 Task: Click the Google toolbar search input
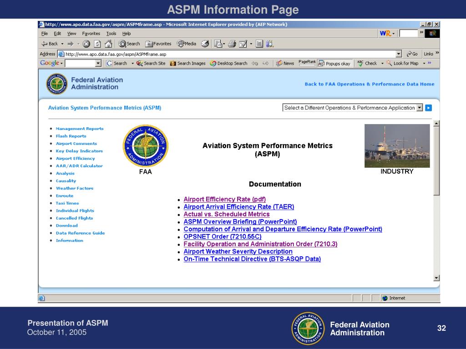point(80,63)
